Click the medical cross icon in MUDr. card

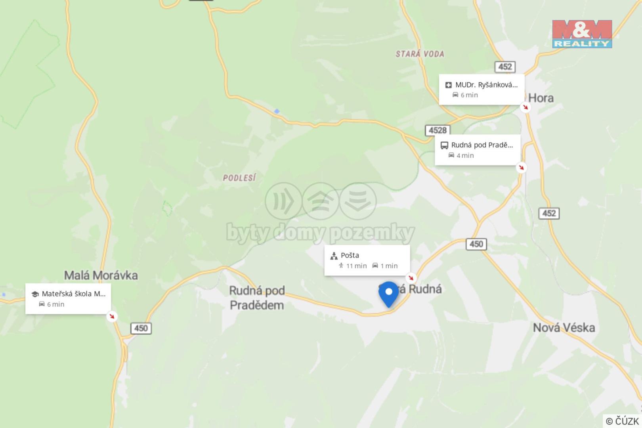449,85
